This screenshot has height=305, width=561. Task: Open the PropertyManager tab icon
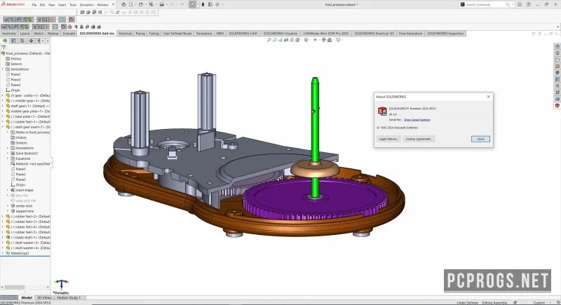tap(13, 41)
